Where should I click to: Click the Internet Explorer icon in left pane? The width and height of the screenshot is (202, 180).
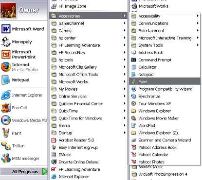pyautogui.click(x=6, y=95)
